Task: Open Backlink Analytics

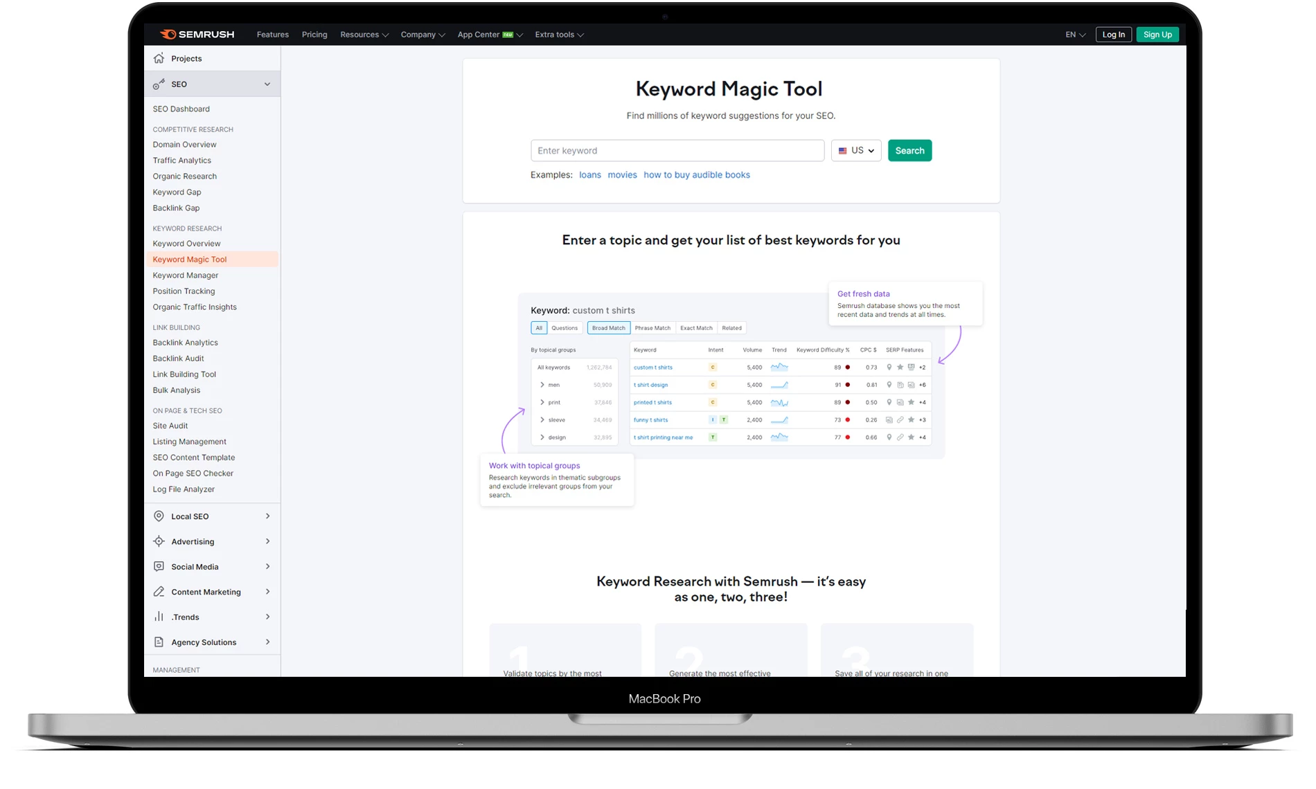Action: click(186, 343)
